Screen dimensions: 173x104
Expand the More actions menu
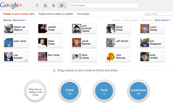(162, 20)
